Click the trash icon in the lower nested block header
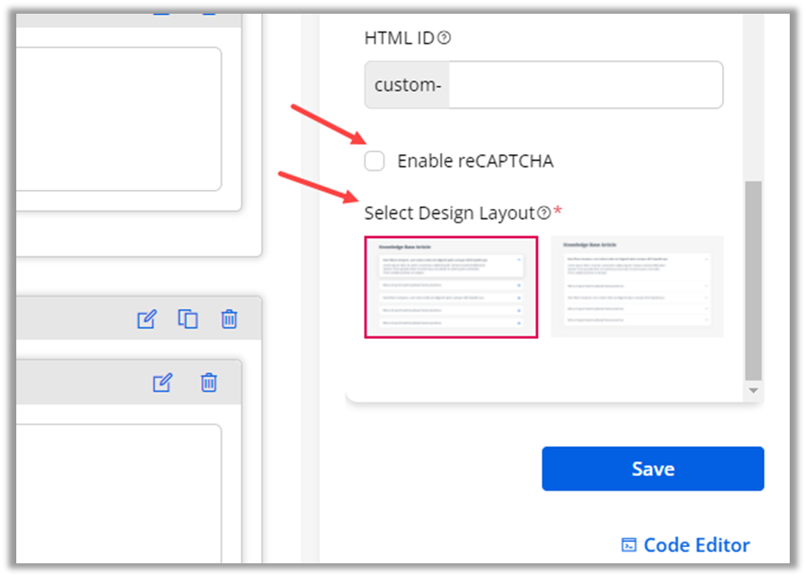Screen dimensions: 806x577 click(208, 383)
